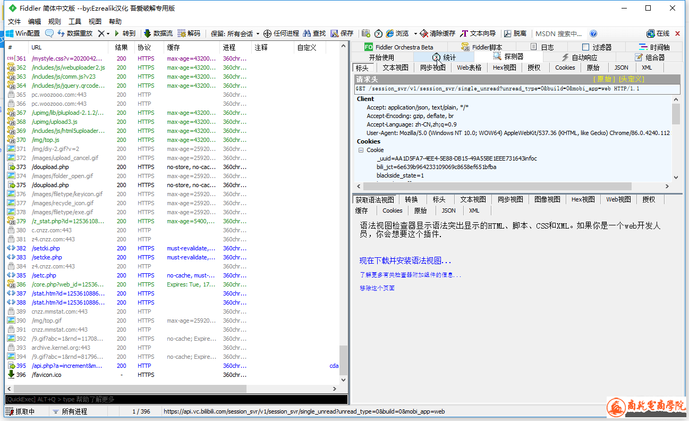Open the 帮助 menu
The width and height of the screenshot is (689, 421).
click(x=115, y=22)
